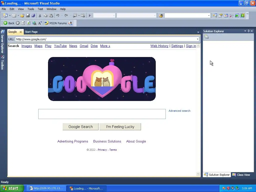
Task: Click the Save All icon
Action: [x=33, y=15]
